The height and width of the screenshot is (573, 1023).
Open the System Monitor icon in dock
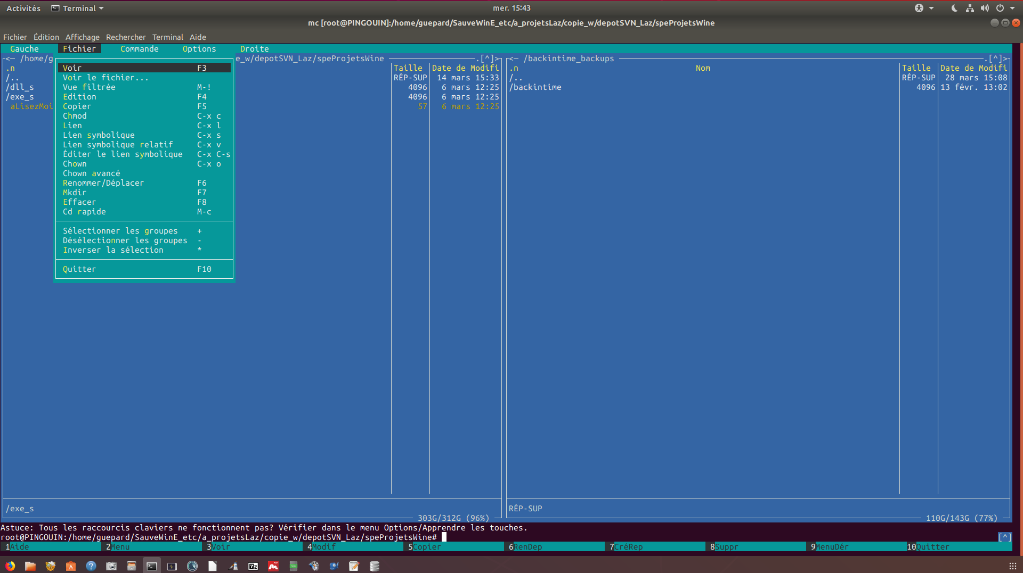pos(172,566)
